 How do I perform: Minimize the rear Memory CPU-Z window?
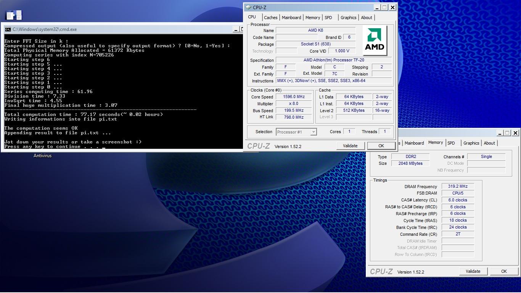[499, 133]
